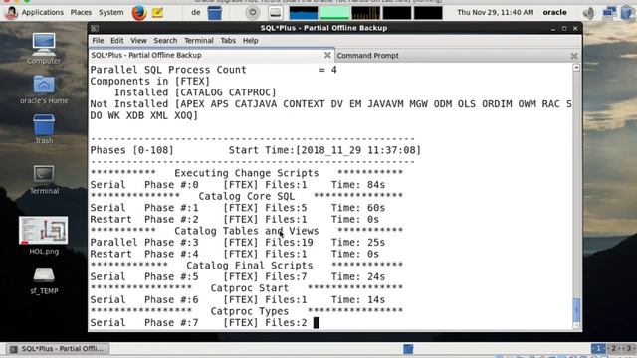Click the green system monitor graph
This screenshot has width=637, height=358.
pos(334,13)
